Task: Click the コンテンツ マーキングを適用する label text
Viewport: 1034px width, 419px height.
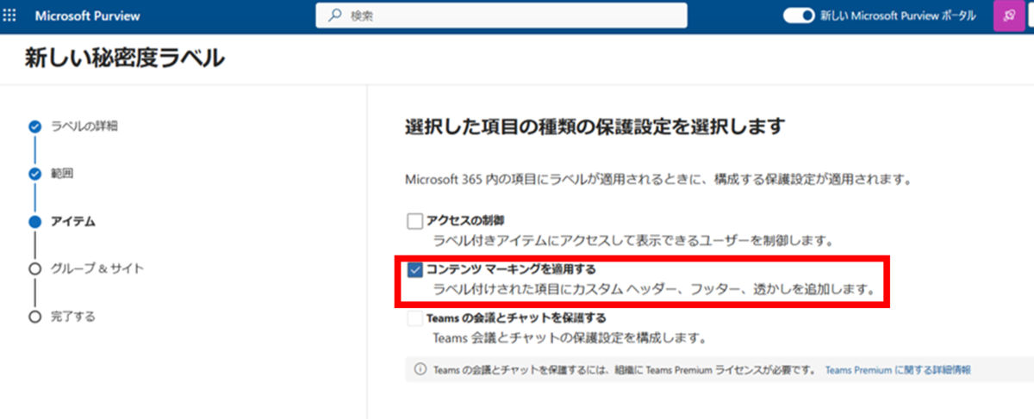Action: (x=511, y=269)
